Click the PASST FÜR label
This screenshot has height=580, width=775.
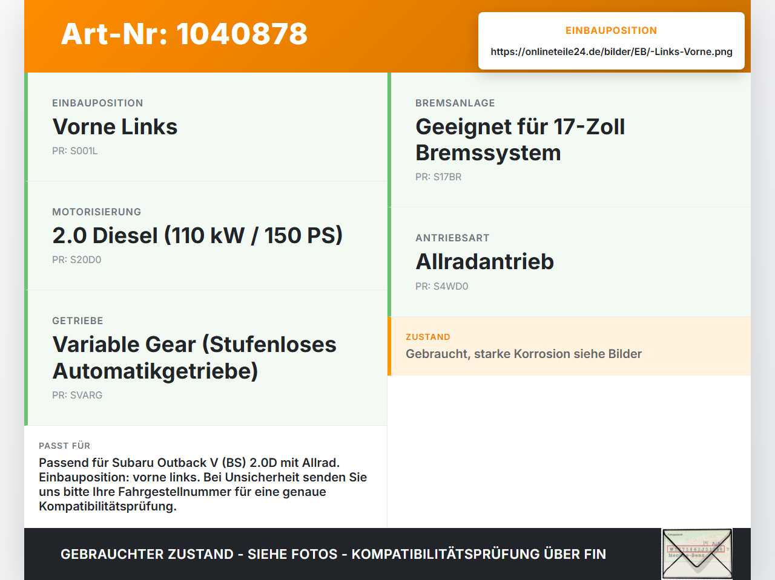65,446
